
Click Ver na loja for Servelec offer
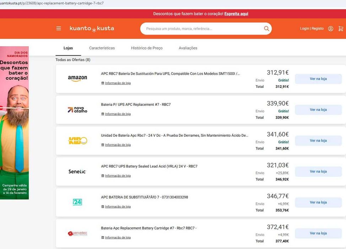coord(318,233)
